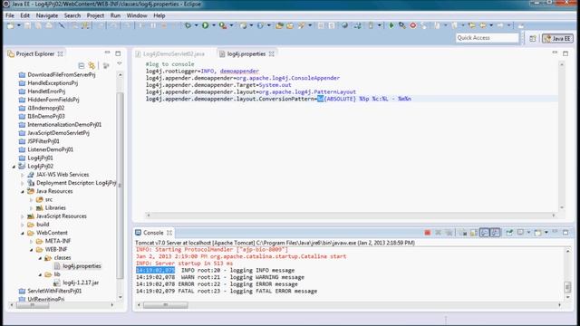Expand the src folder node
Image resolution: width=580 pixels, height=326 pixels.
(x=32, y=200)
